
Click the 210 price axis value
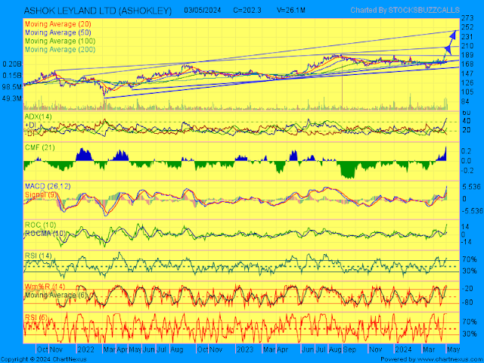(x=467, y=46)
